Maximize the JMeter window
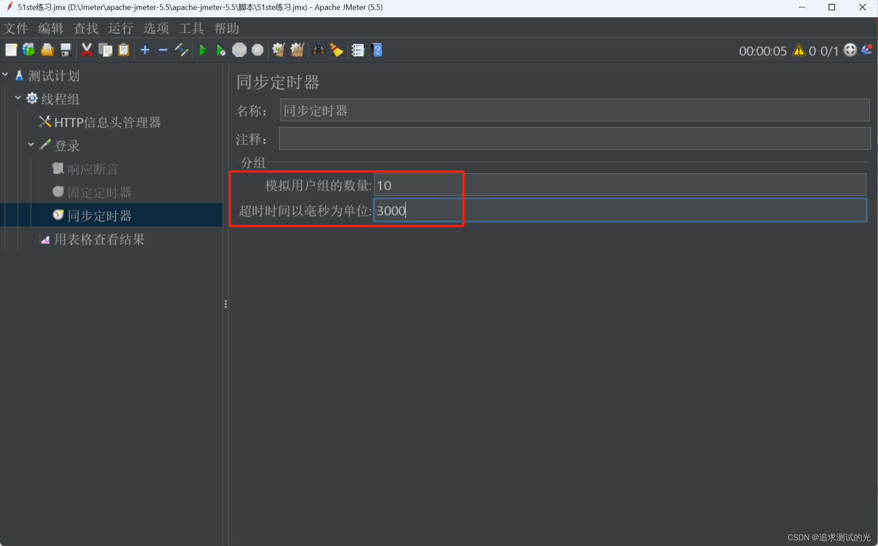 click(832, 7)
